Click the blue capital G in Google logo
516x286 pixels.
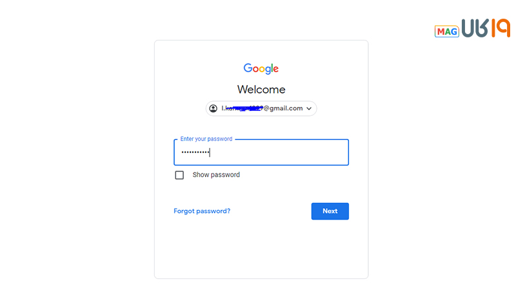tap(248, 68)
